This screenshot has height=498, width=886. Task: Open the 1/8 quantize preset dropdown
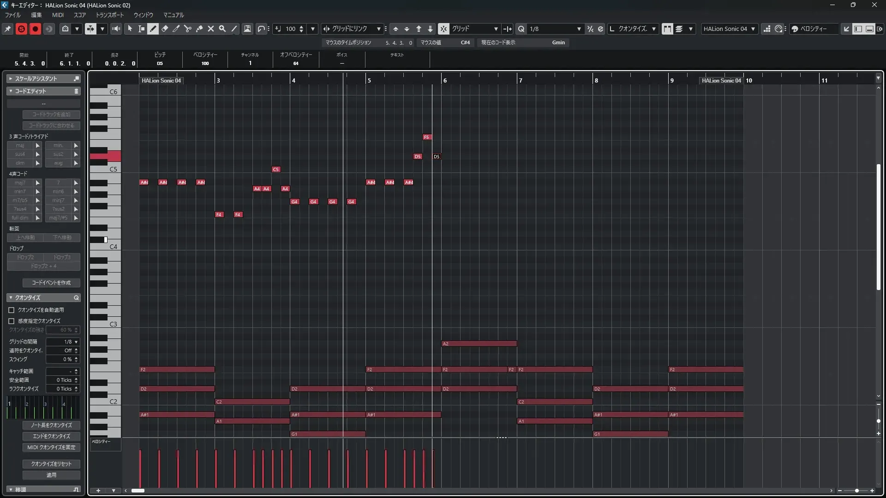pos(579,29)
